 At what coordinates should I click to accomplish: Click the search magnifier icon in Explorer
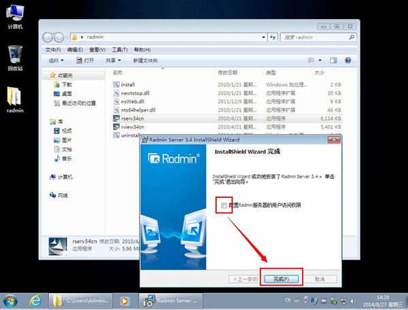352,37
